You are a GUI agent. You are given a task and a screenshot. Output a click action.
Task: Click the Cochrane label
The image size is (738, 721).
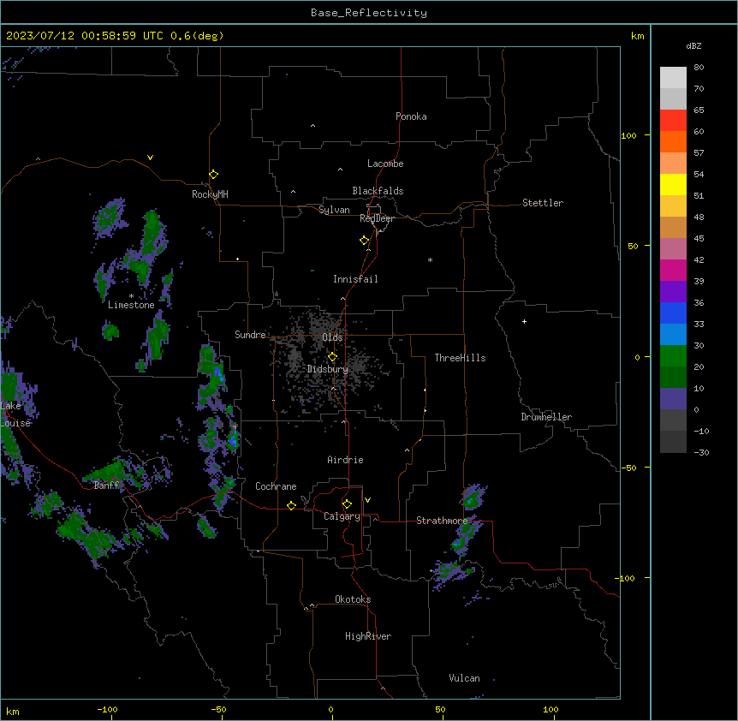click(276, 486)
